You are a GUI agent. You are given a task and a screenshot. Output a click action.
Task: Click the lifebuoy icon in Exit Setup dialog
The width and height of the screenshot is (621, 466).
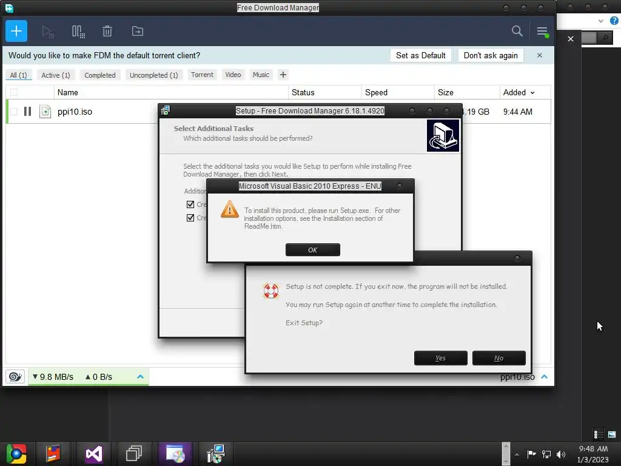pos(271,291)
